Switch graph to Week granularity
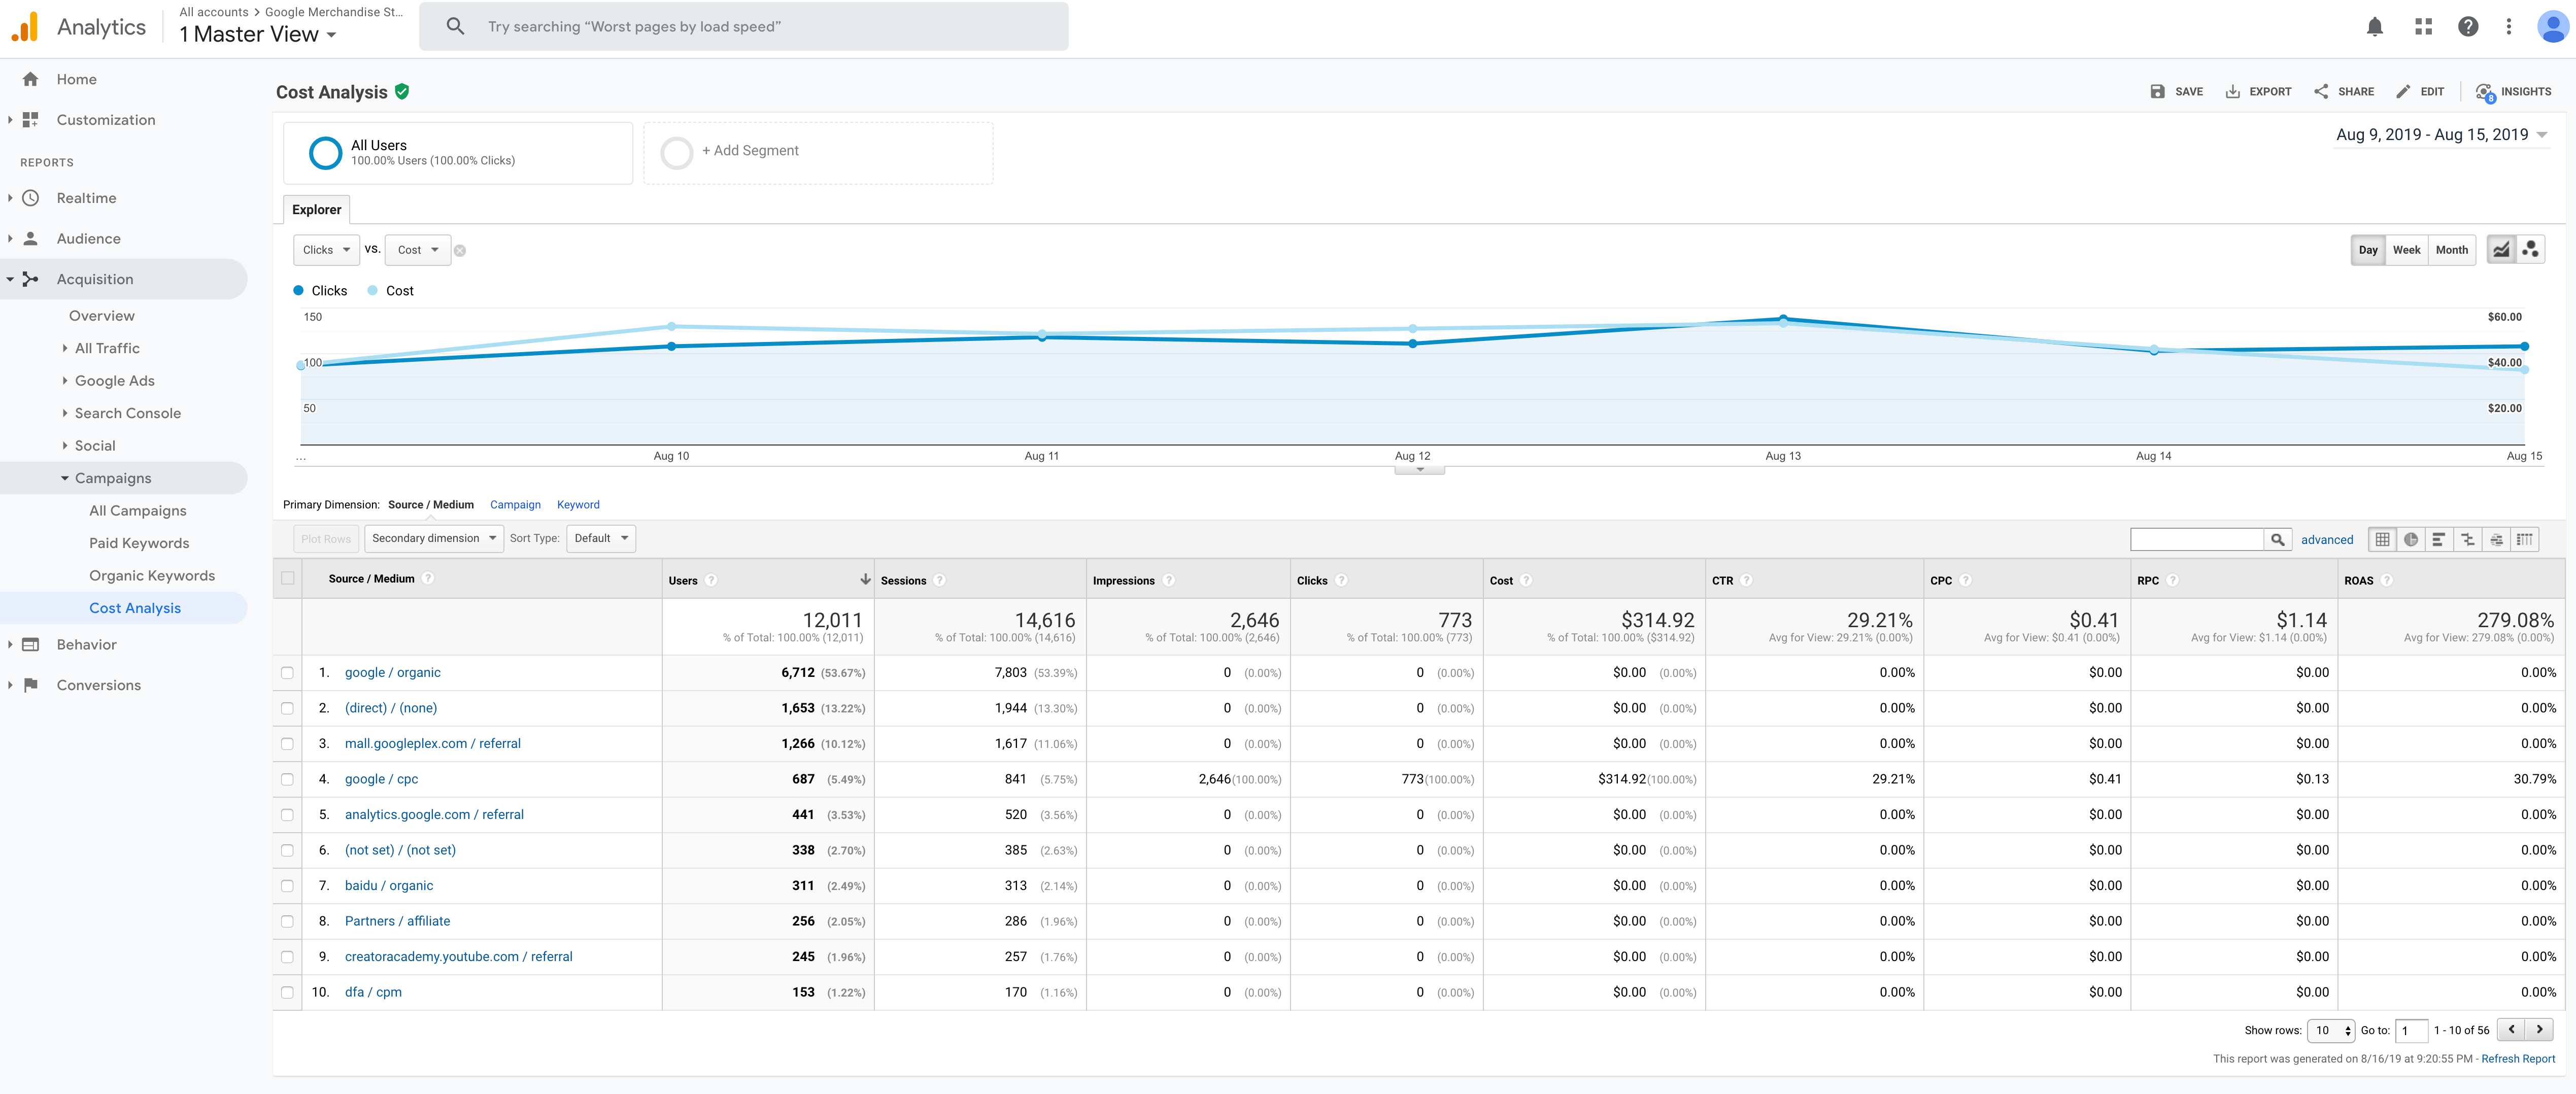Viewport: 2576px width, 1094px height. [x=2406, y=250]
